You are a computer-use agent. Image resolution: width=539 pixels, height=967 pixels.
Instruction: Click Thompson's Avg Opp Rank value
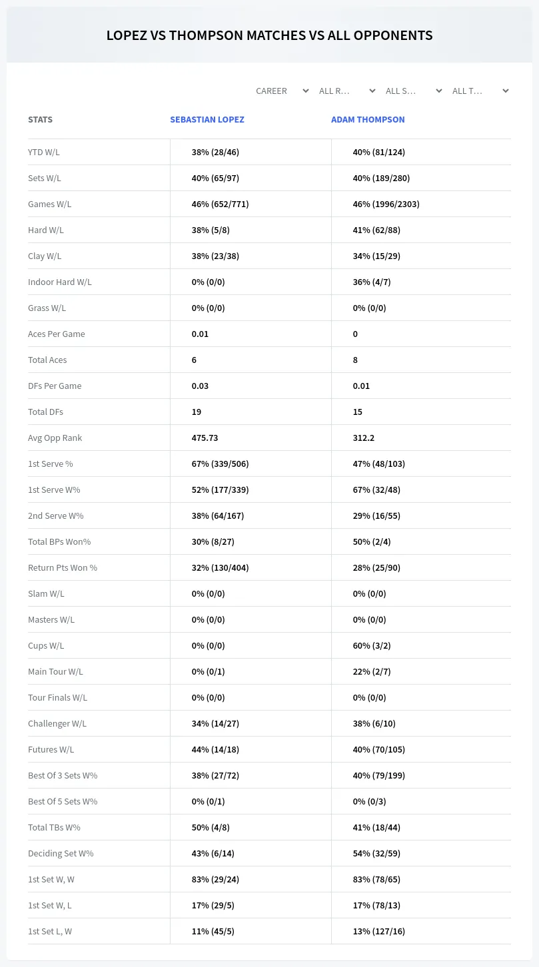pos(364,438)
